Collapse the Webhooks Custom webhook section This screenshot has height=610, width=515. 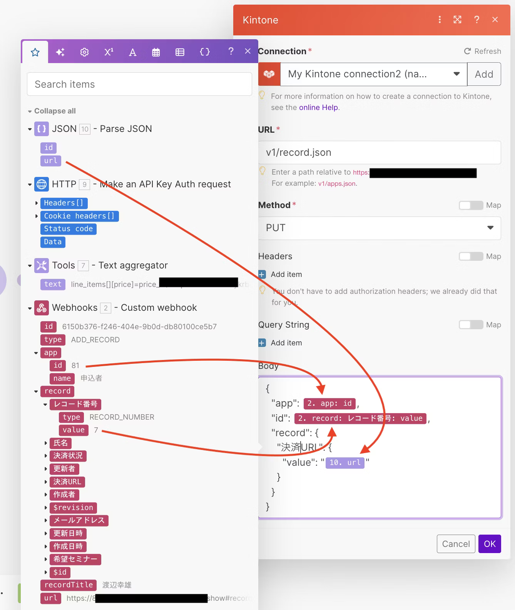tap(30, 308)
